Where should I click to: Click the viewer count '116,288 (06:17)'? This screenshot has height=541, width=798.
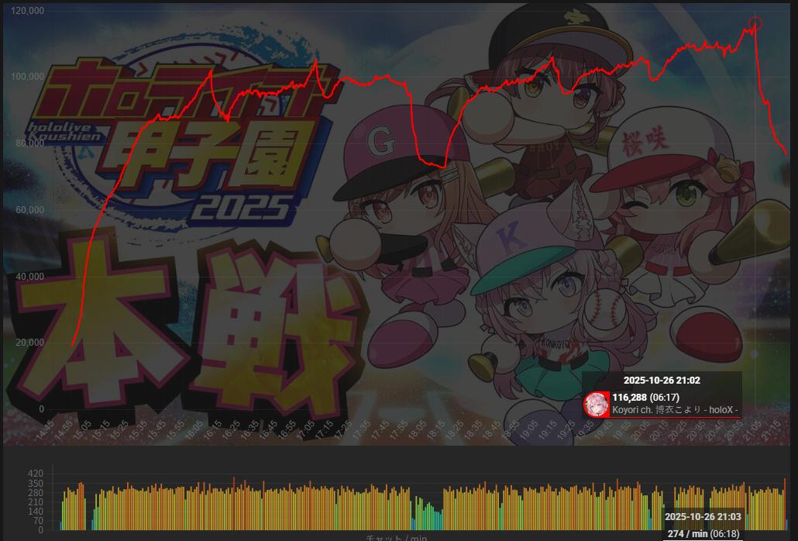pos(645,397)
